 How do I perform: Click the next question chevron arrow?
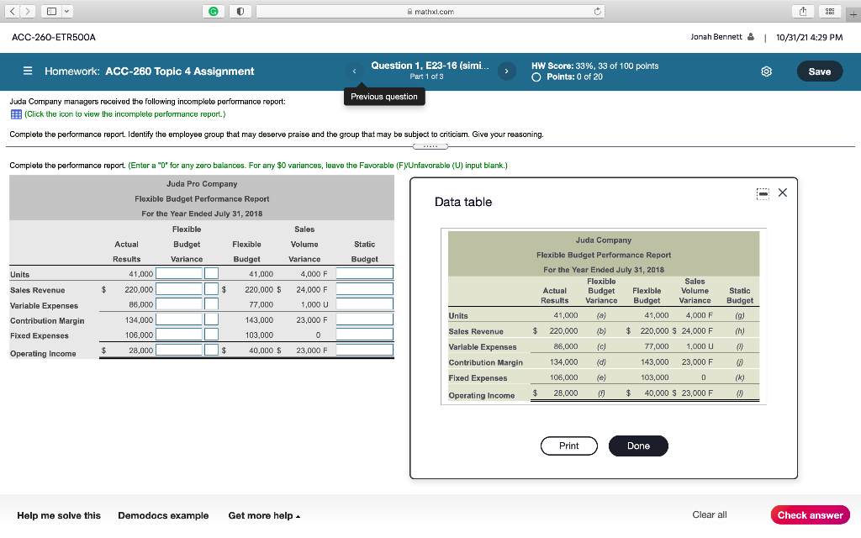506,71
